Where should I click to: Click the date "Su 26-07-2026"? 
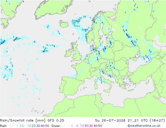(x=110, y=120)
